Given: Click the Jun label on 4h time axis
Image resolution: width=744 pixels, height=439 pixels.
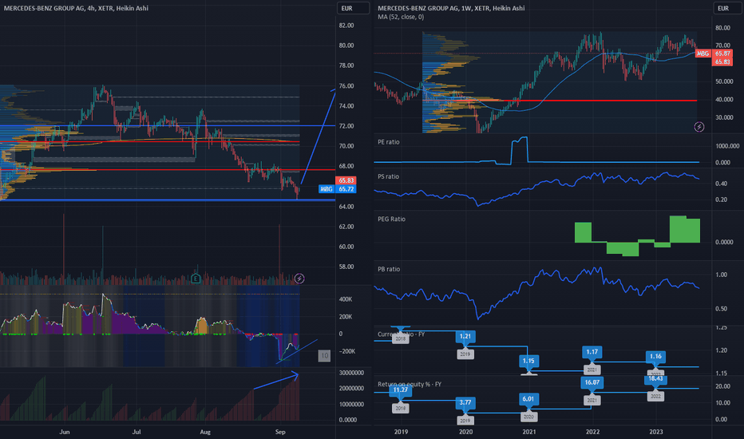Looking at the screenshot, I should pos(65,432).
